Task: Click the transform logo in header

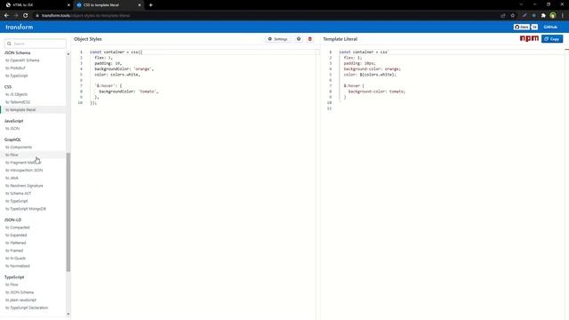Action: pyautogui.click(x=20, y=28)
